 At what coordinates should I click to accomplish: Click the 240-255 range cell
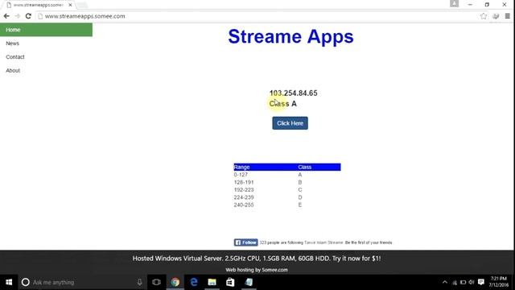coord(244,205)
